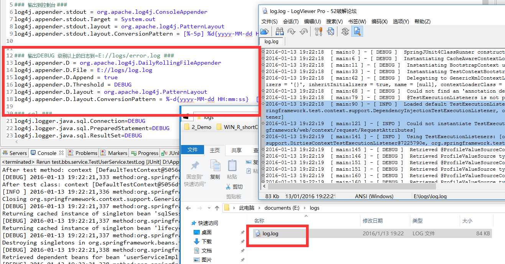Click the Explorer back arrow
The height and width of the screenshot is (264, 505).
point(188,208)
